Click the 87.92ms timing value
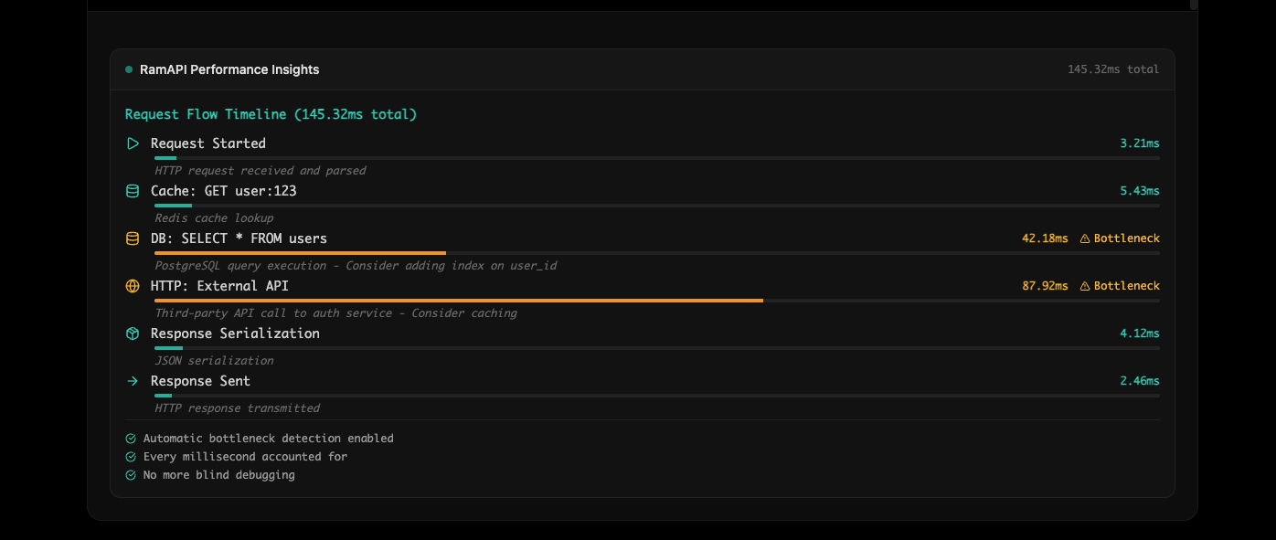Screen dimensions: 1276x540 1045,286
